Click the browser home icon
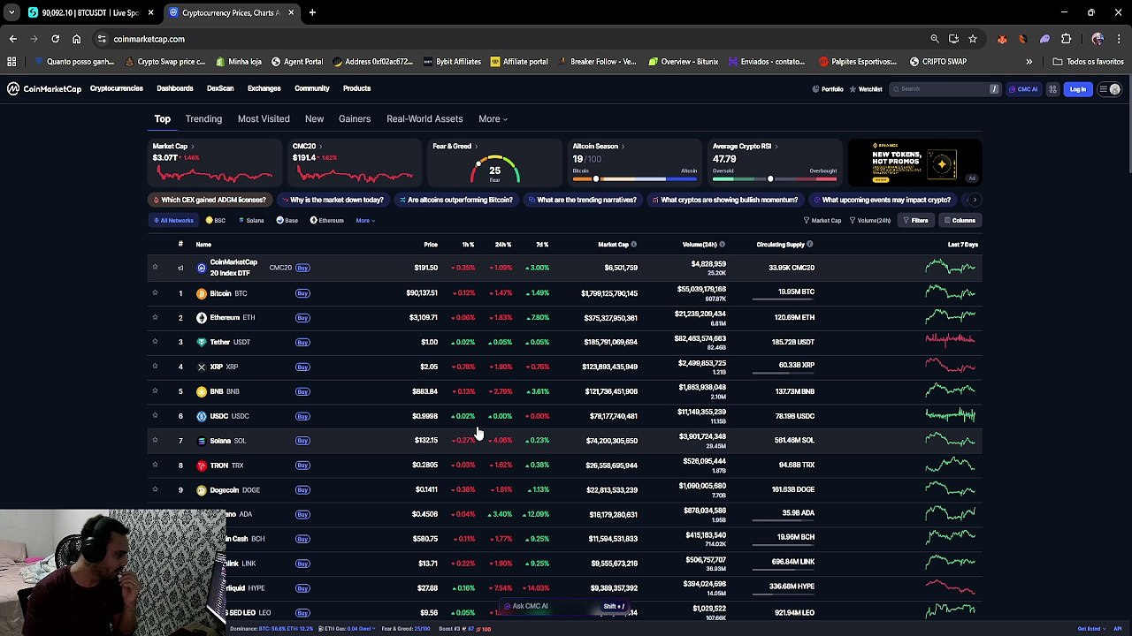The width and height of the screenshot is (1132, 636). point(76,39)
